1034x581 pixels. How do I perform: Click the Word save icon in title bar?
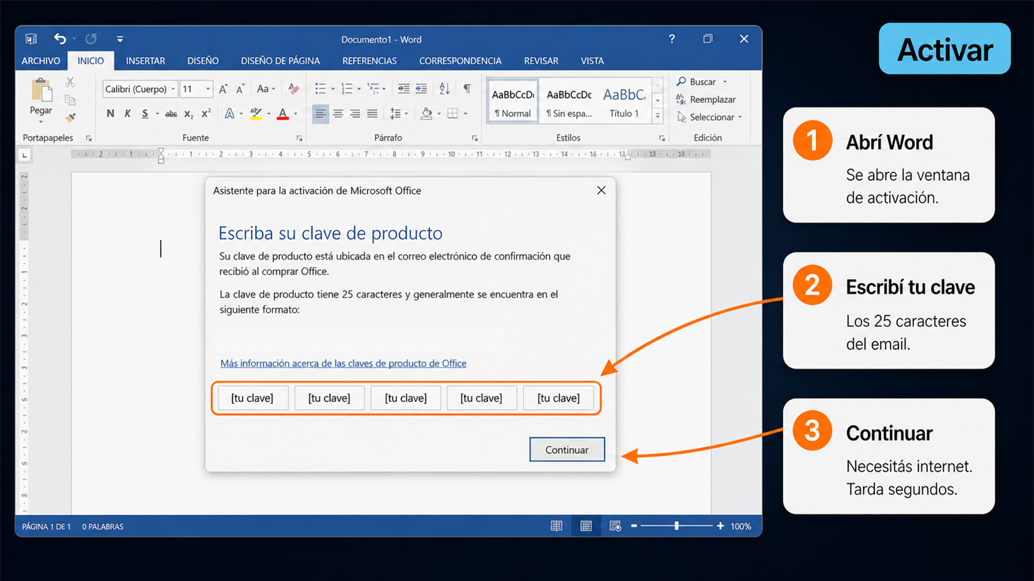tap(31, 39)
